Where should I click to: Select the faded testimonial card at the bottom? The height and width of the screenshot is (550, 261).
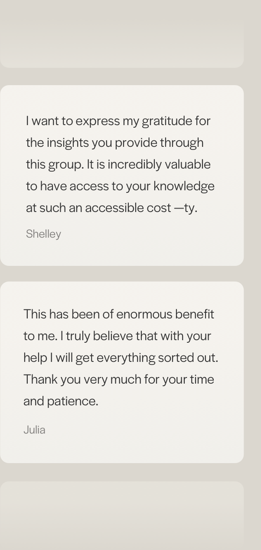(x=122, y=516)
